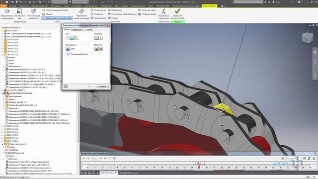Click the Animation Options icon on the timeline
This screenshot has height=179, width=318.
pos(309,159)
